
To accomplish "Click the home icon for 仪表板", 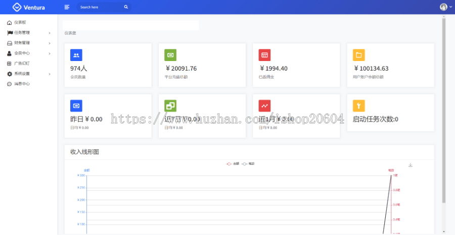I will (9, 23).
